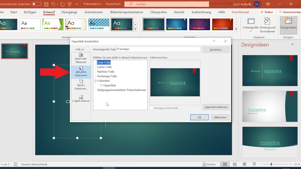The image size is (301, 169).
Task: Choose Neues Dokument link type
Action: coord(81,85)
